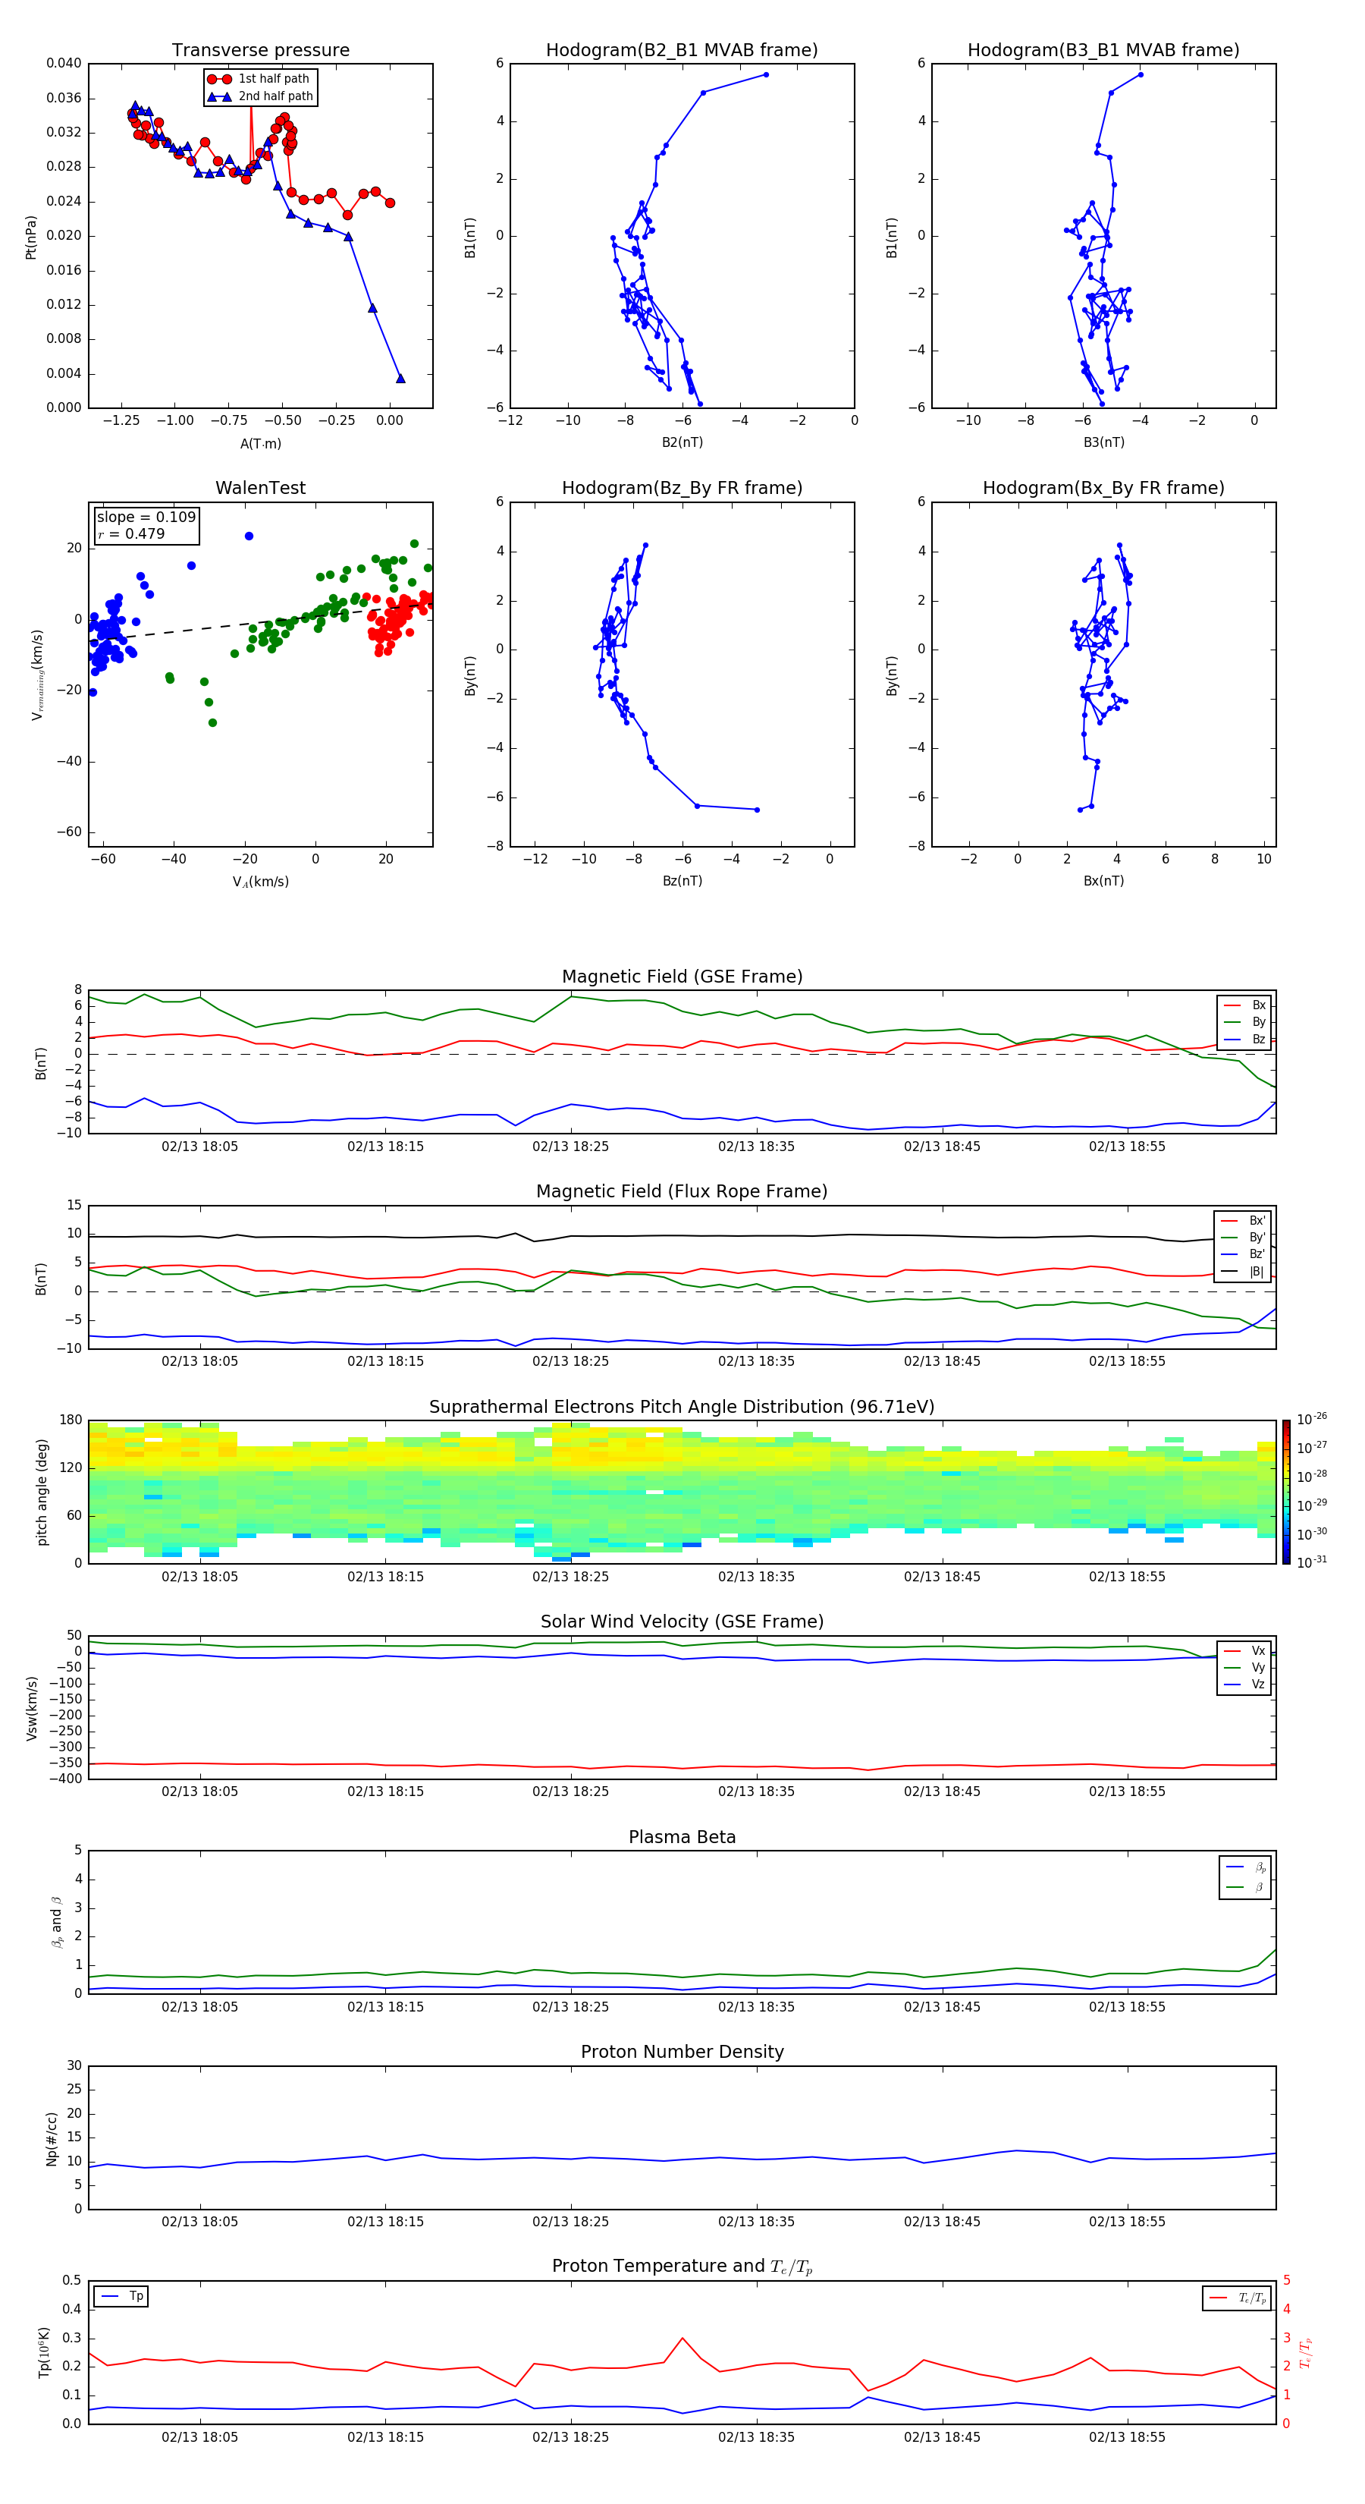Click the red Te/Tp legend entry
Screen dimensions: 1365x2504
click(1237, 2298)
